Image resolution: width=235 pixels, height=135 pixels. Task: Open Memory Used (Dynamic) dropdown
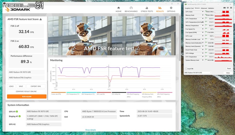pos(203,46)
